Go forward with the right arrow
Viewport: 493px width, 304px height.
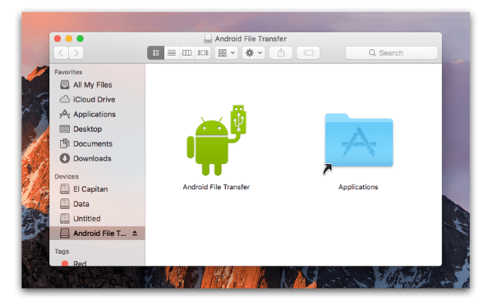coord(76,53)
